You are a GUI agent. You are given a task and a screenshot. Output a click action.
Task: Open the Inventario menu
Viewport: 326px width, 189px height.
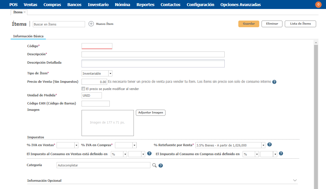98,5
